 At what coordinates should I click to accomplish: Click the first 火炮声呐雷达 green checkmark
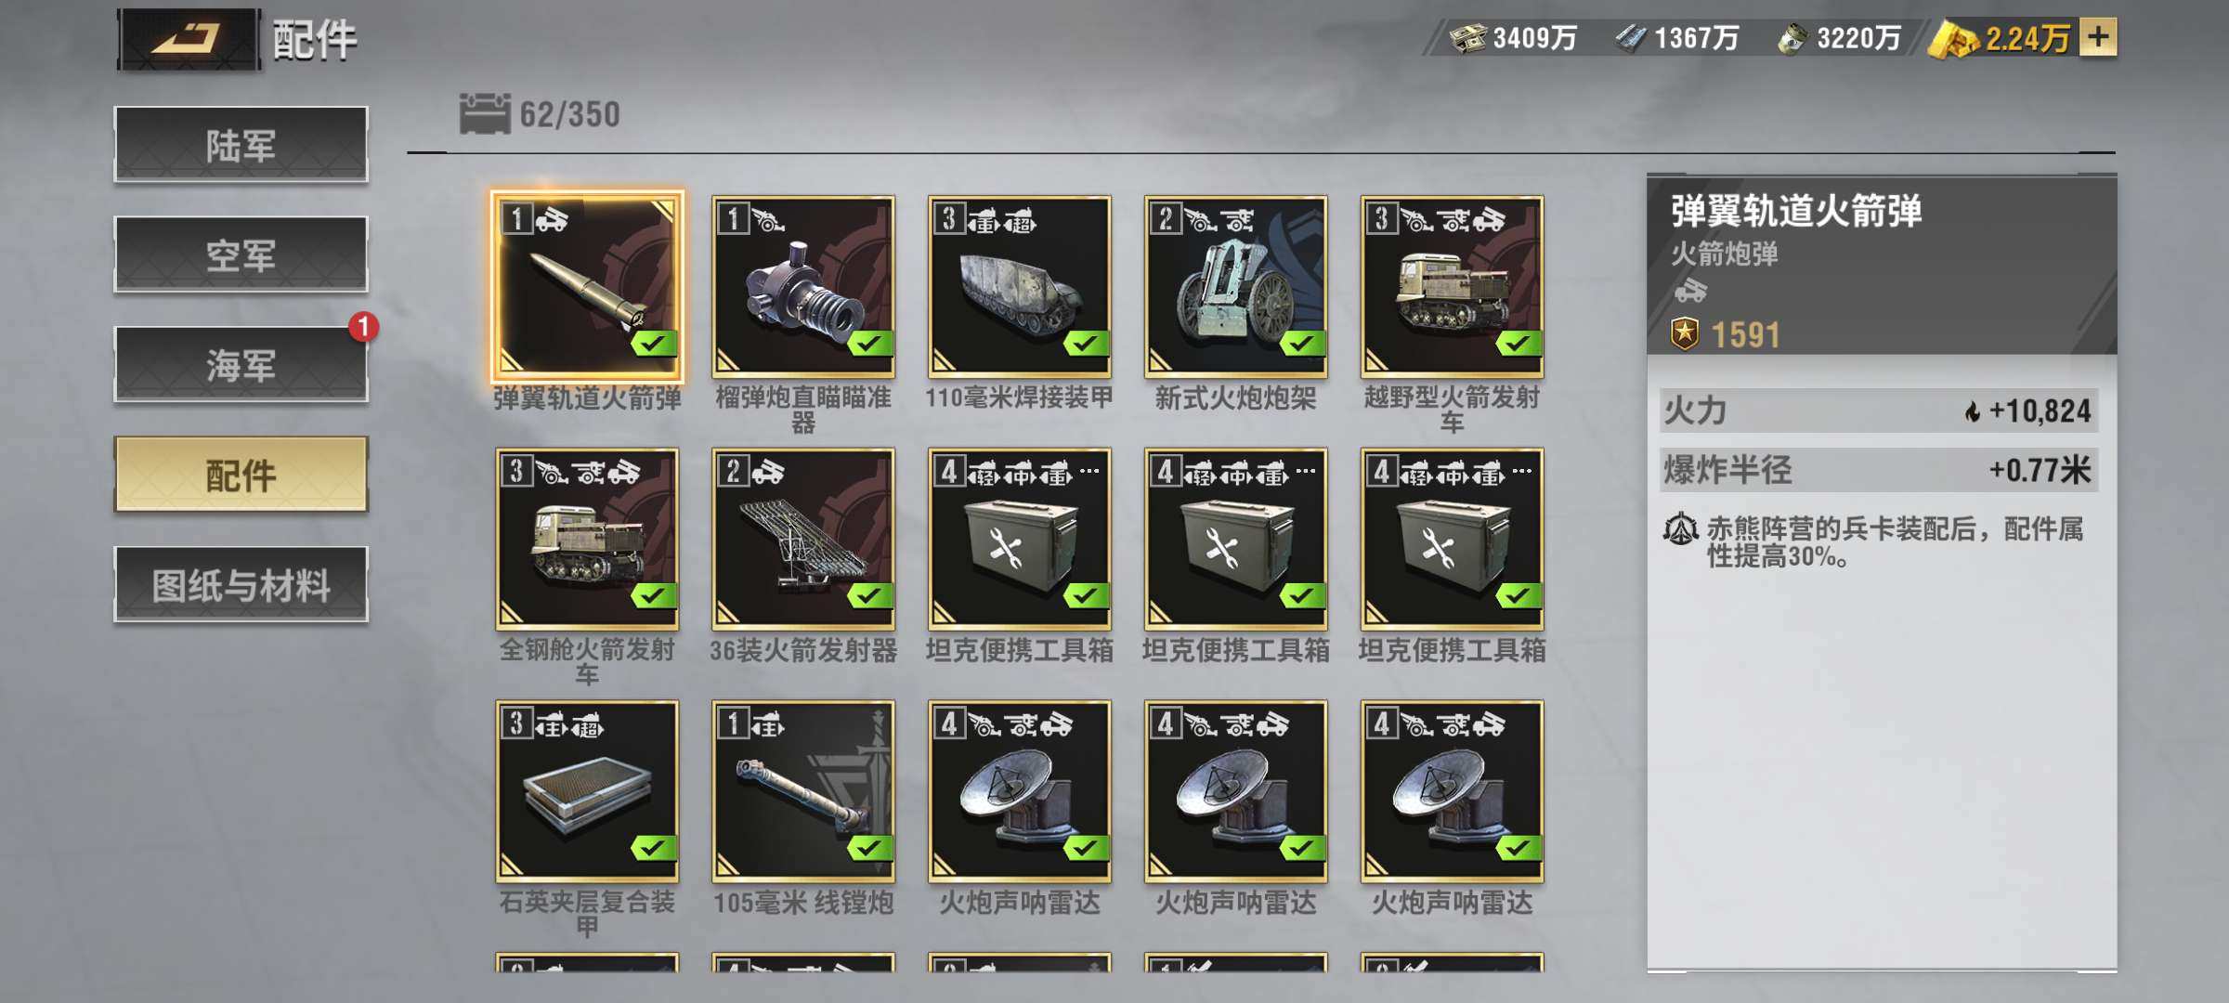coord(1086,848)
